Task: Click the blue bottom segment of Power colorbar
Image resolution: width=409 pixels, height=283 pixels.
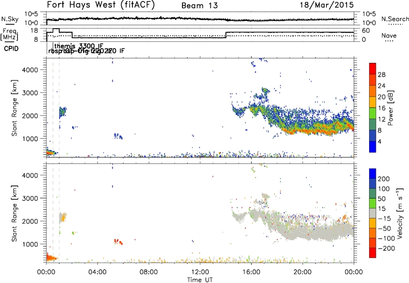Action: (373, 147)
